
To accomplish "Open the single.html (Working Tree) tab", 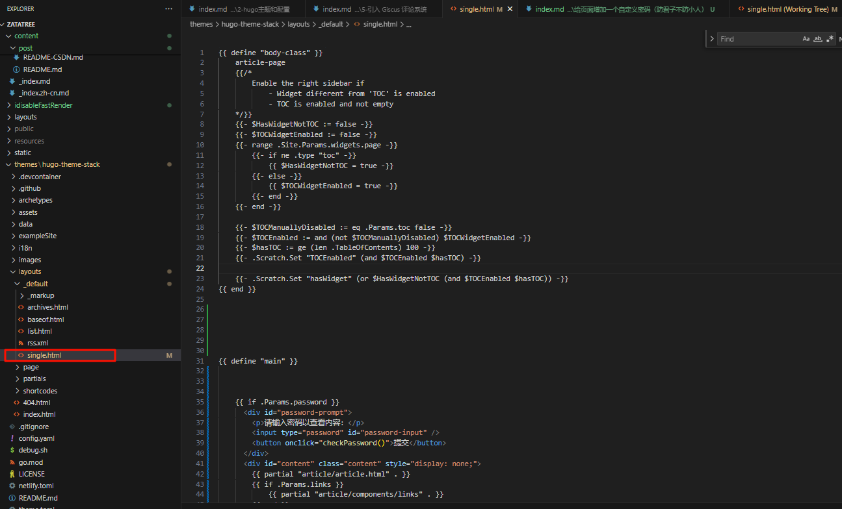I will coord(786,9).
